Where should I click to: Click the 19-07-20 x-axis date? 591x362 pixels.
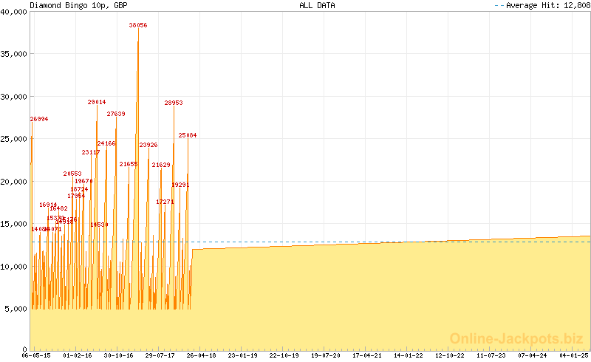point(325,355)
